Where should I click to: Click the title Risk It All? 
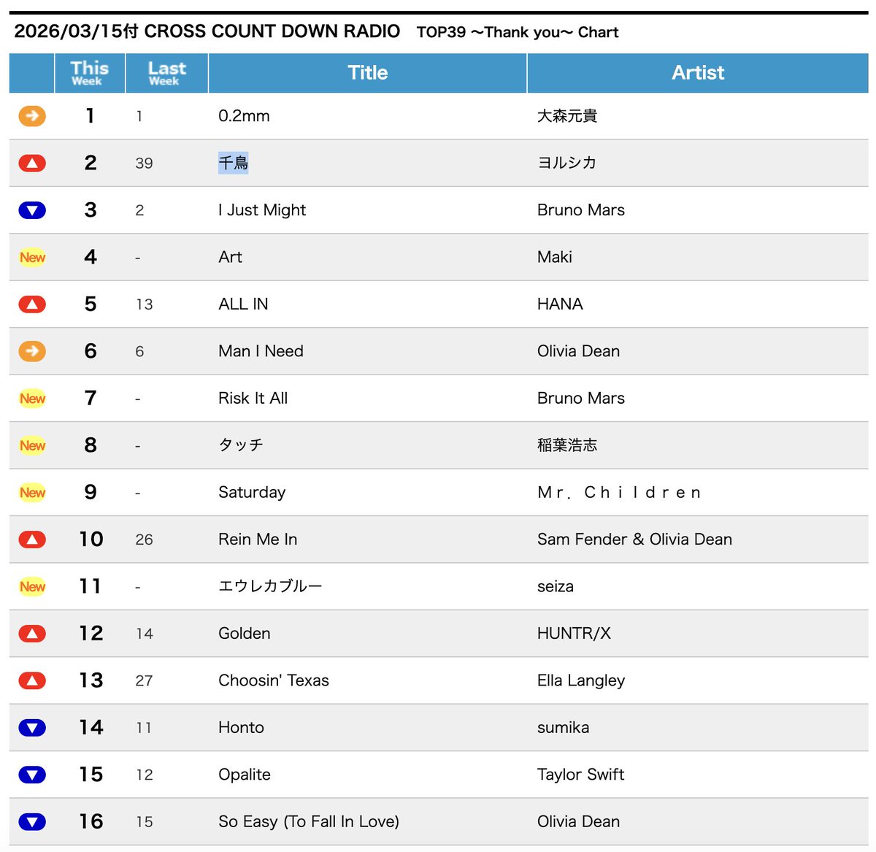click(x=253, y=398)
